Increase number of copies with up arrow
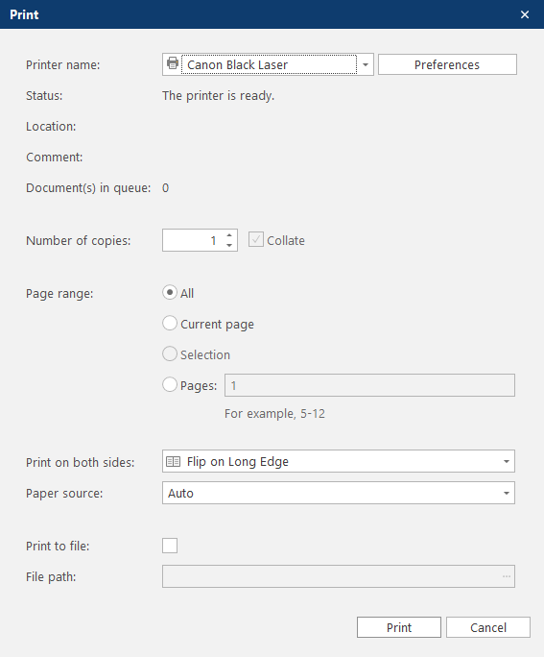The height and width of the screenshot is (657, 544). coord(229,235)
